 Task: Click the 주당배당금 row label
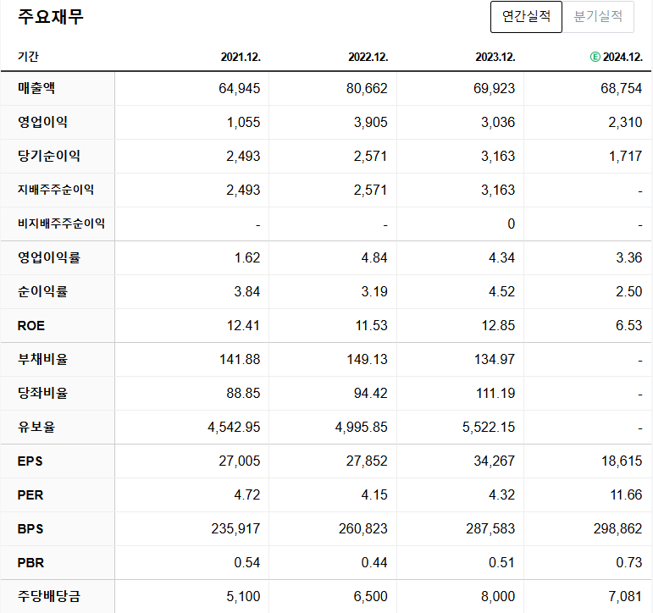[x=49, y=596]
